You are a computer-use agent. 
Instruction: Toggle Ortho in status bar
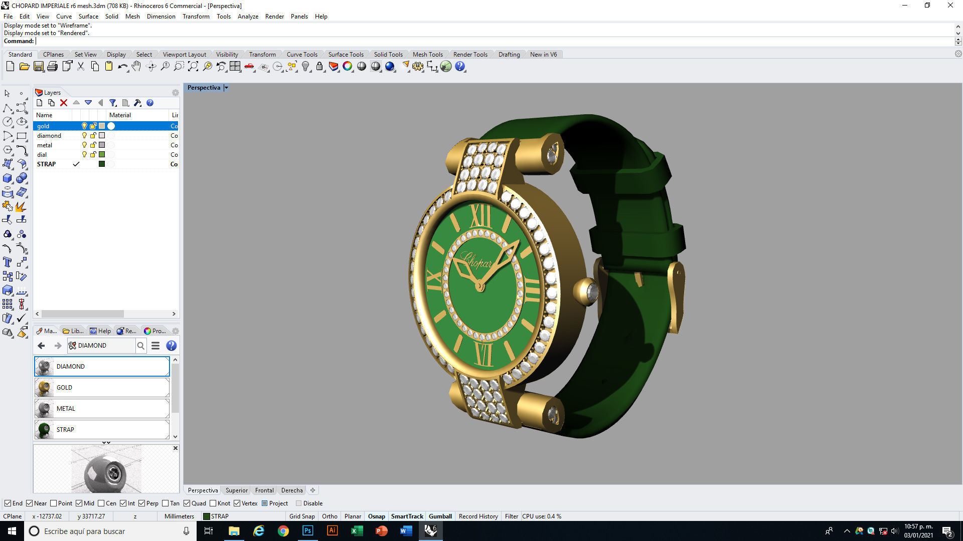pos(330,516)
